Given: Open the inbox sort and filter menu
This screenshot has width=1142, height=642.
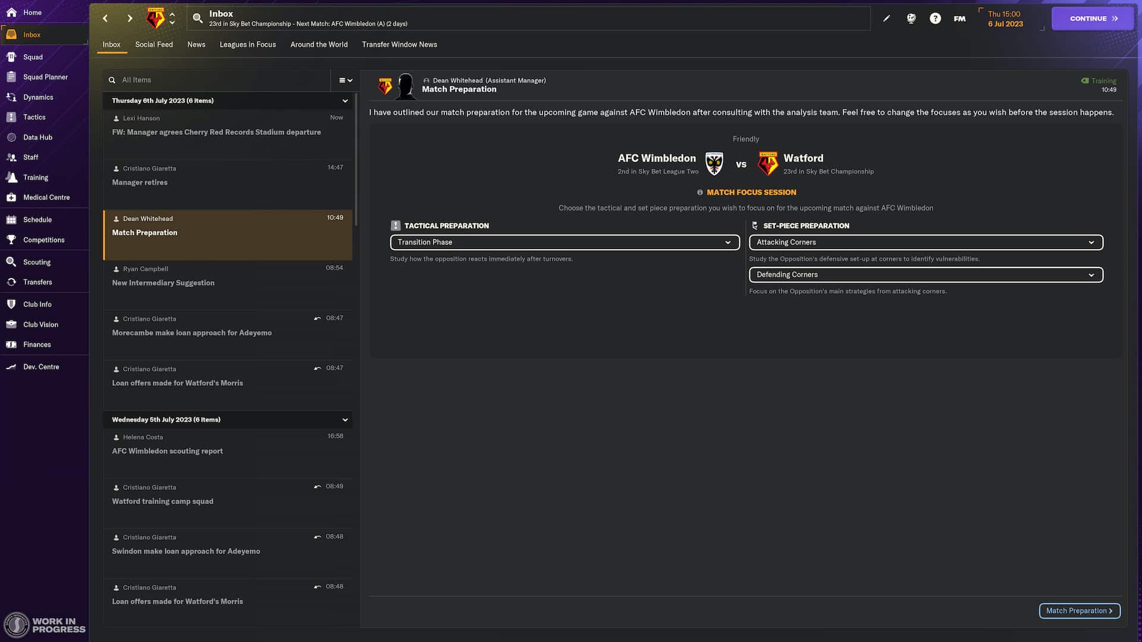Looking at the screenshot, I should pos(345,80).
